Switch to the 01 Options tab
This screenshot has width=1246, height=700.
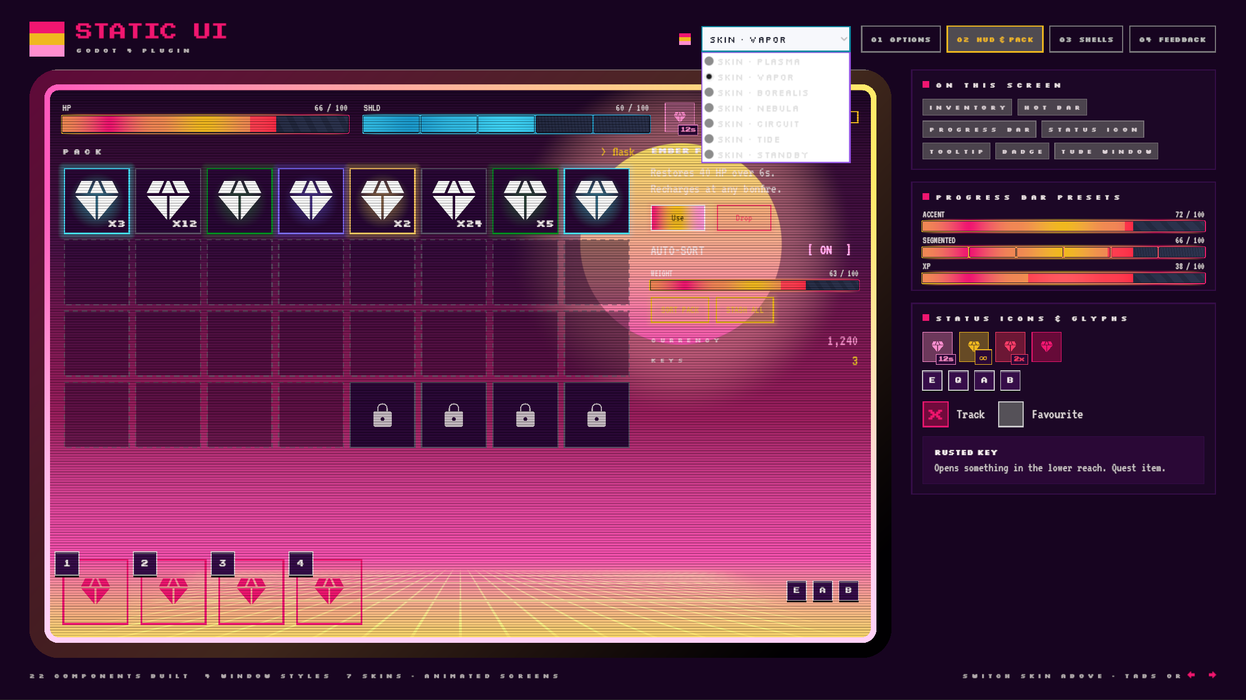(901, 39)
